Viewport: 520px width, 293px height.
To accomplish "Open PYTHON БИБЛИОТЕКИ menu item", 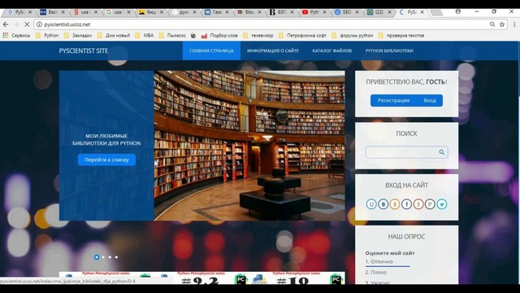I will click(x=389, y=50).
